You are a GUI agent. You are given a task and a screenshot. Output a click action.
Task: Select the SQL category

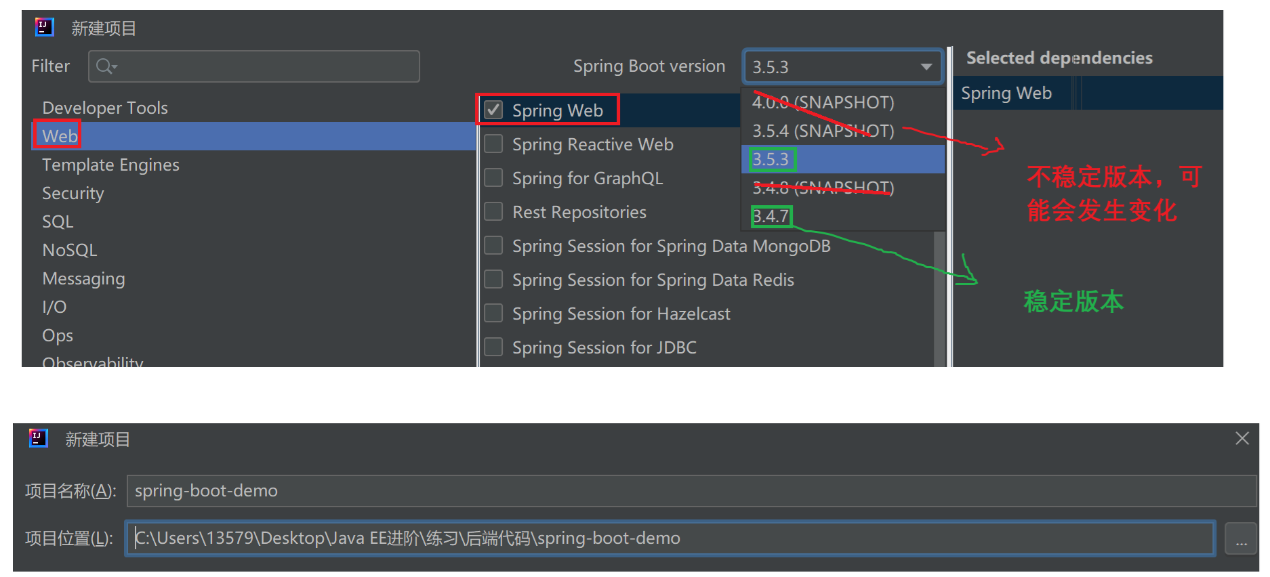click(x=254, y=221)
